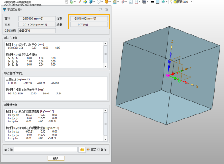The height and width of the screenshot is (164, 224).
Task: Select the blue shaded cube display mode
Action: [90, 2]
